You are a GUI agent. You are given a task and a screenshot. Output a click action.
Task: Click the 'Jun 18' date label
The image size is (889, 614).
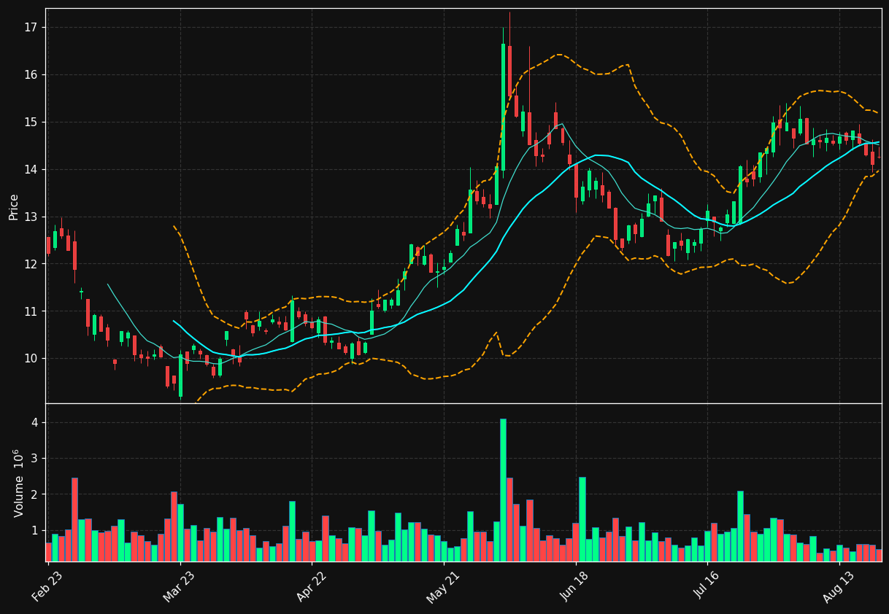click(x=575, y=585)
